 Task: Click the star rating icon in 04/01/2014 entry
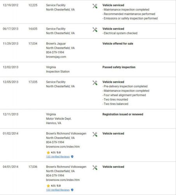(48, 186)
